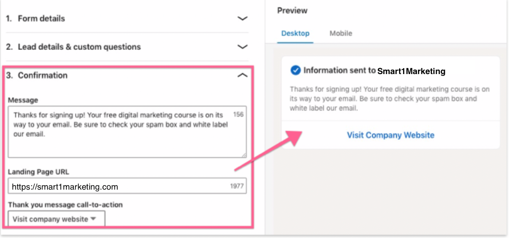Click the Message character counter 156
Viewport: 511px width, 238px height.
point(238,115)
